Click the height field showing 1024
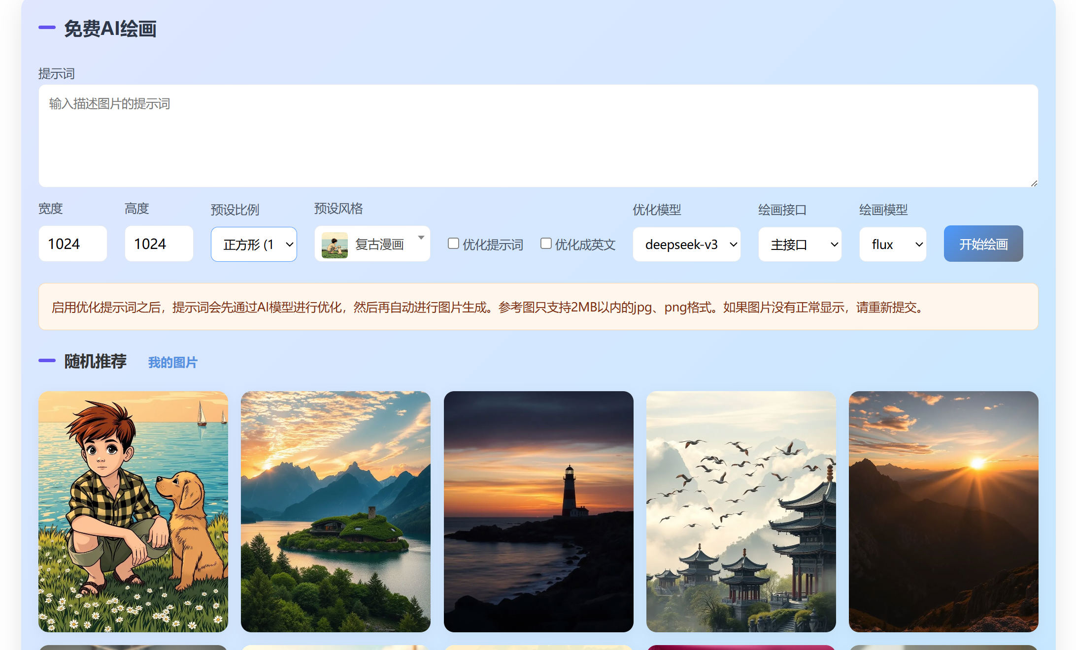The width and height of the screenshot is (1076, 650). (159, 244)
